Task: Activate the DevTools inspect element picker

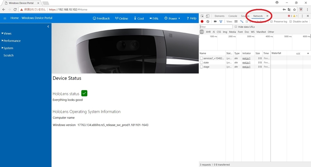Action: pos(202,16)
